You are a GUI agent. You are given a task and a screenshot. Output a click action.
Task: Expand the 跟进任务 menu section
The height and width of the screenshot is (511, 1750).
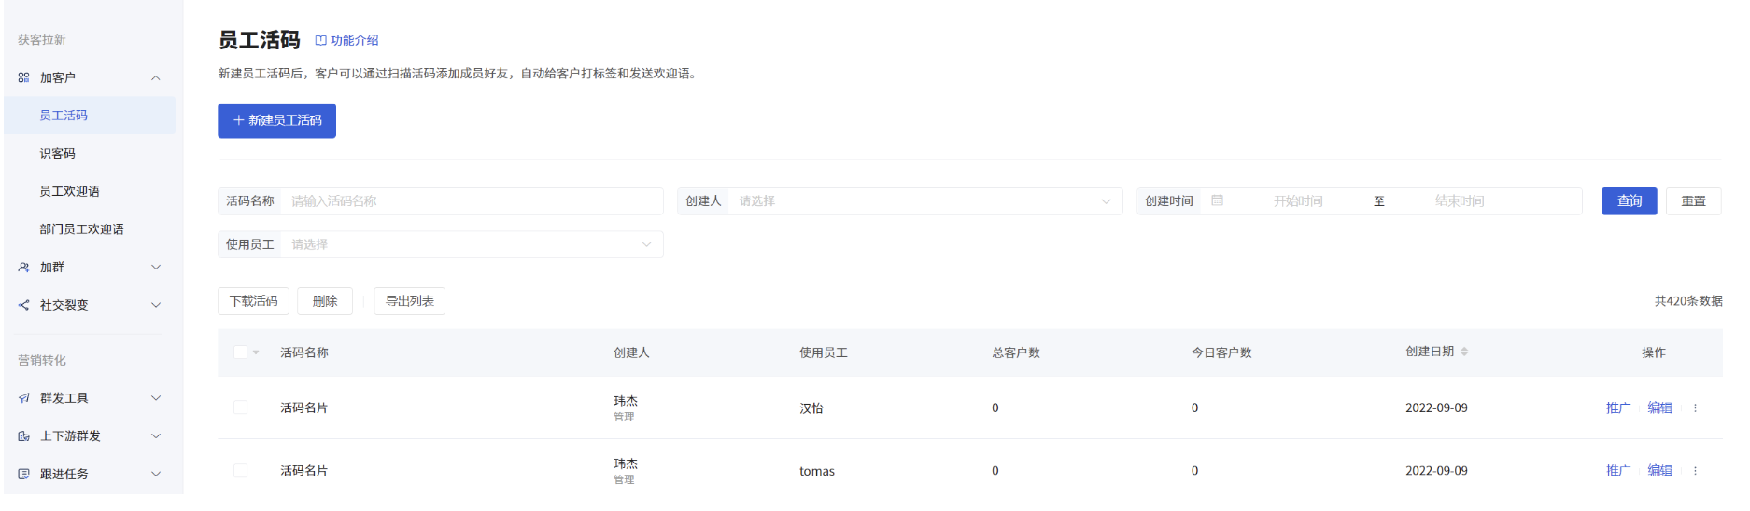click(x=156, y=474)
